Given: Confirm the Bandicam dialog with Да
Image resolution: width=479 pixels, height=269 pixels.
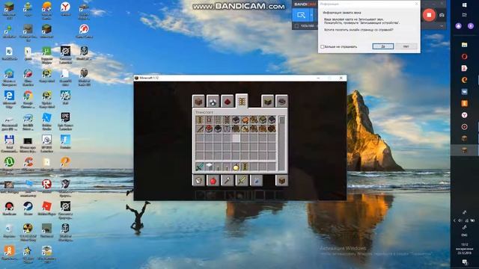Looking at the screenshot, I should tap(382, 46).
